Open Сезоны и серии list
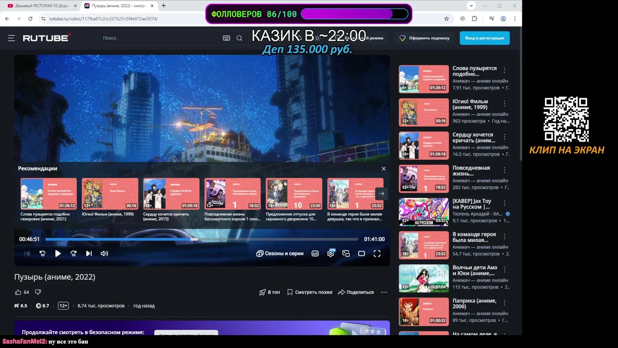The image size is (618, 348). [x=280, y=253]
